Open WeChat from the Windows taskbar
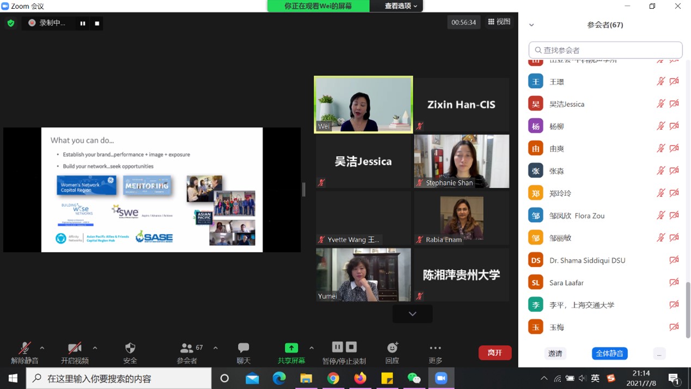The image size is (691, 389). (414, 378)
